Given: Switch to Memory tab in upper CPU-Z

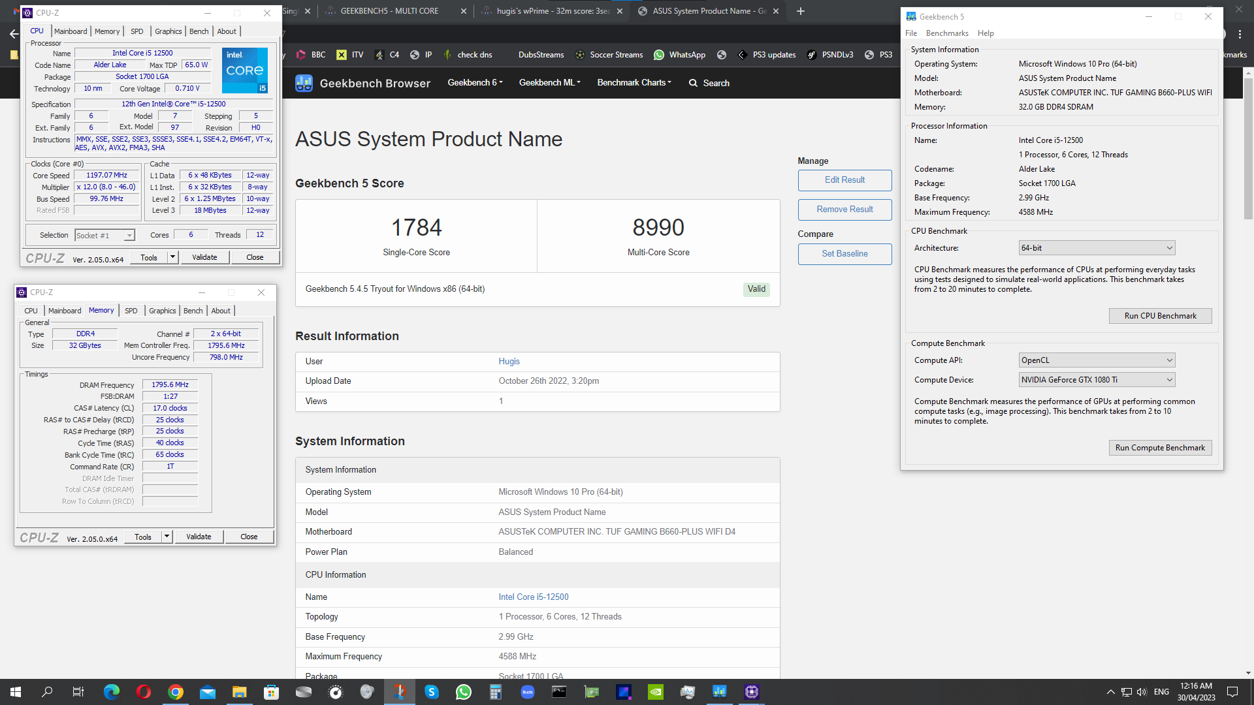Looking at the screenshot, I should coord(107,31).
